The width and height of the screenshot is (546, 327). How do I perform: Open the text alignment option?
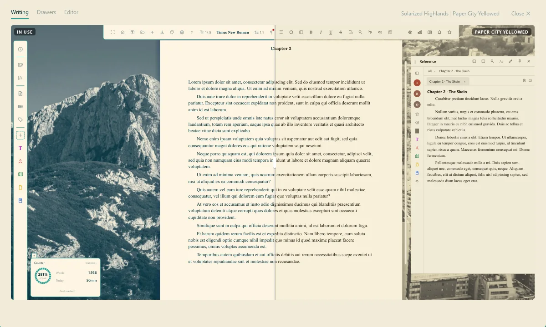coord(281,32)
